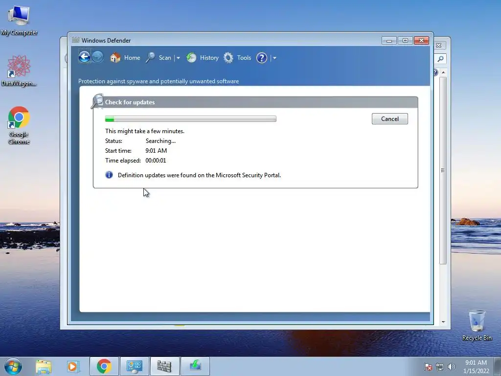Viewport: 501px width, 376px height.
Task: Go back using the blue back arrow
Action: click(x=84, y=57)
